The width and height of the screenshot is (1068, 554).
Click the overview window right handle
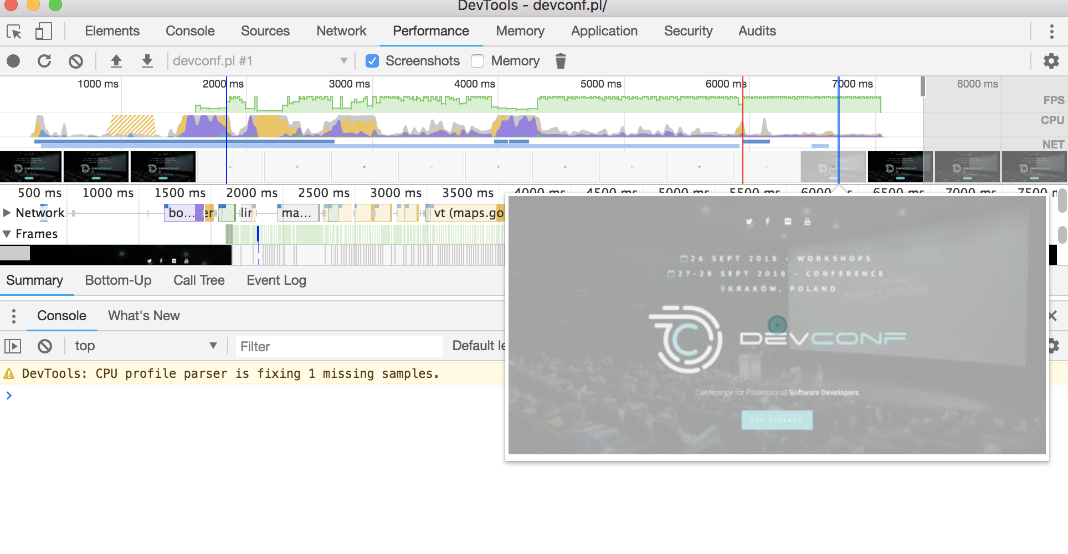tap(923, 86)
